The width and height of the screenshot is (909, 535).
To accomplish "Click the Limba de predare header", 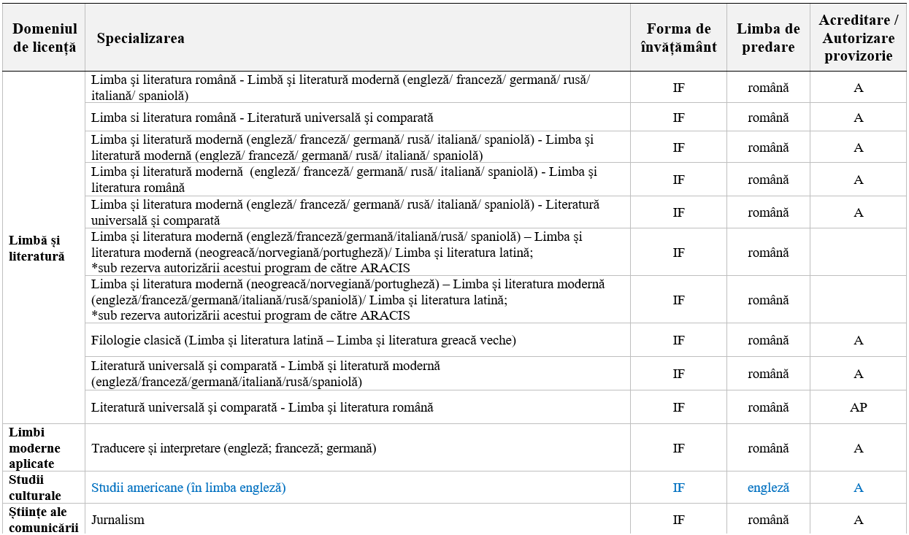I will [768, 38].
